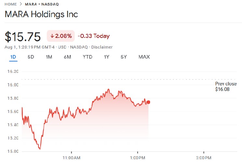
Task: Display the 5Y price chart
Action: coord(123,57)
